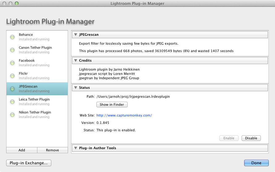Select the JPEGrescan plugin row
Image resolution: width=275 pixels, height=172 pixels.
tap(37, 89)
